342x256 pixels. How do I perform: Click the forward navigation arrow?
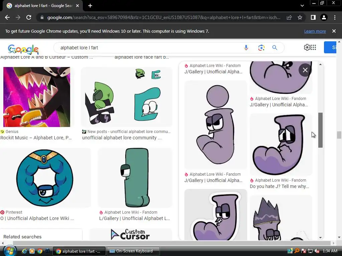pyautogui.click(x=18, y=17)
